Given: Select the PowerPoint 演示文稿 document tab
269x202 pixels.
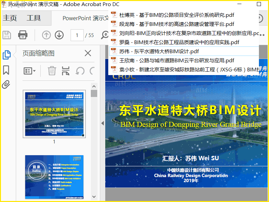Looking at the screenshot, I should coord(85,18).
